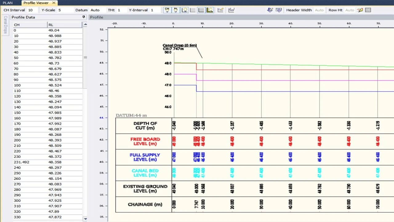Image resolution: width=394 pixels, height=222 pixels.
Task: Select RL value 48.937
Action: click(65, 41)
